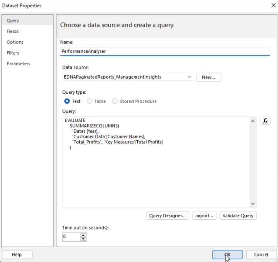Click the Import... button
Viewport: 278px width, 262px height.
pyautogui.click(x=204, y=216)
